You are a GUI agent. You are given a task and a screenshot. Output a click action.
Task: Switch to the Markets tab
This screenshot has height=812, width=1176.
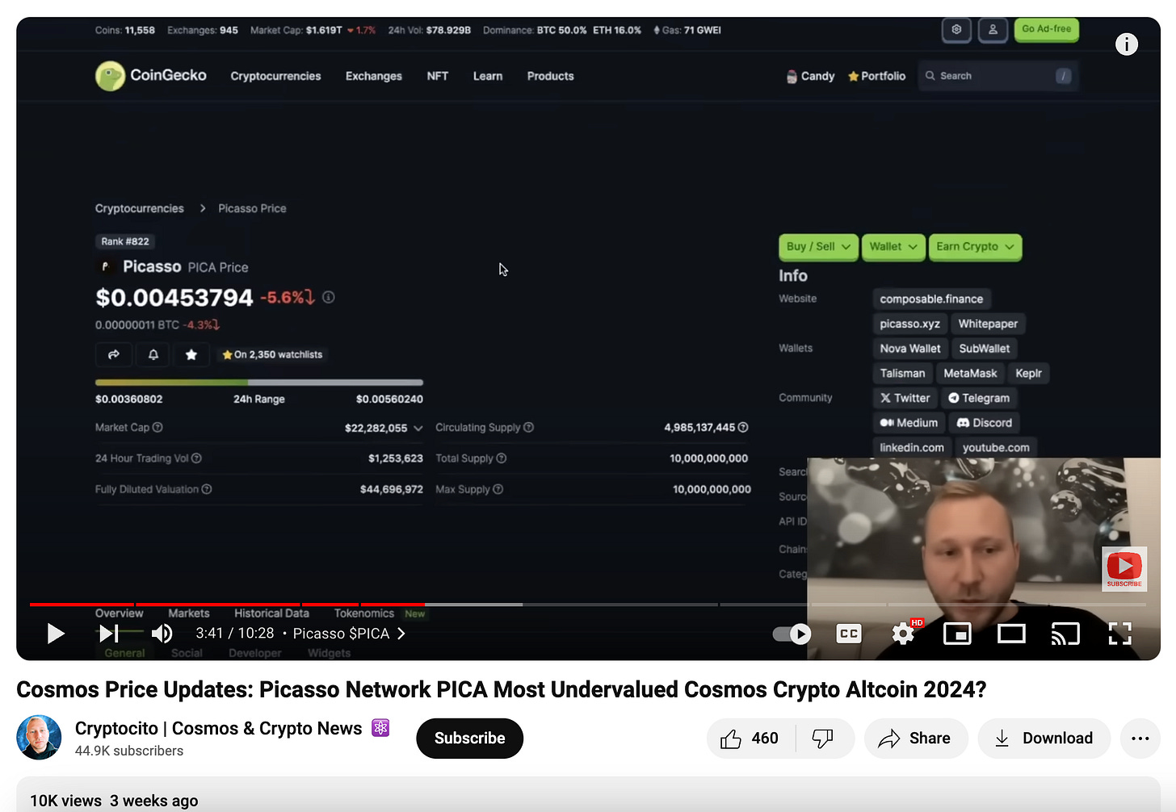point(188,613)
